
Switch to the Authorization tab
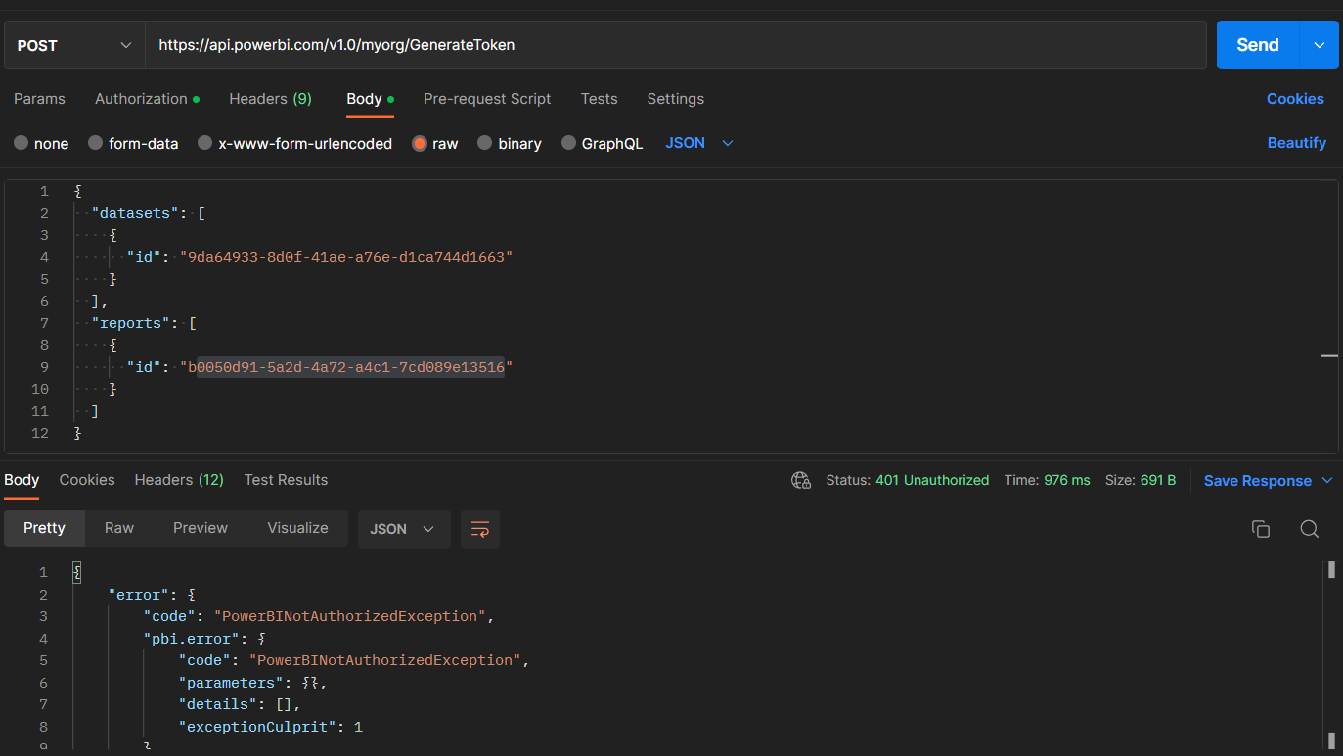tap(147, 99)
